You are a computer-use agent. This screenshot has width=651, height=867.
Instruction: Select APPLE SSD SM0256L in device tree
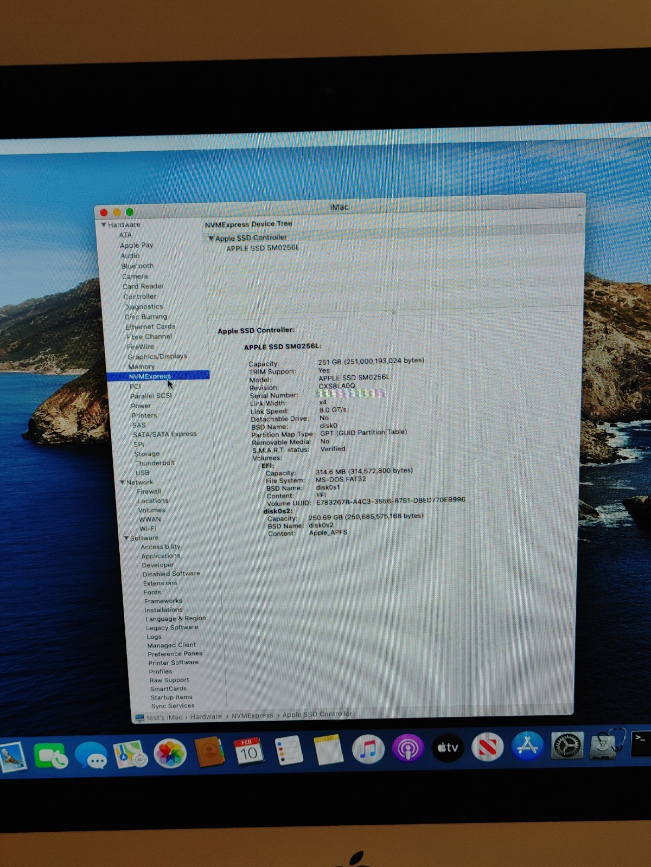point(263,248)
